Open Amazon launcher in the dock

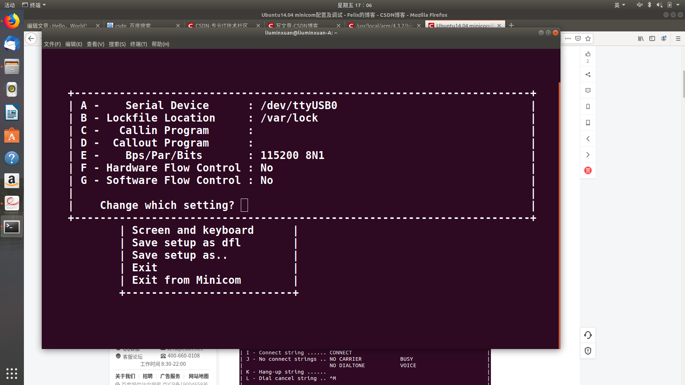coord(12,181)
